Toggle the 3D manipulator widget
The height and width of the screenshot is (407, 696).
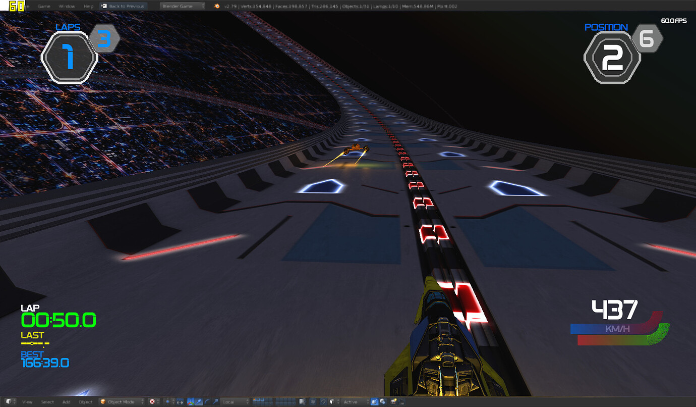(x=191, y=402)
